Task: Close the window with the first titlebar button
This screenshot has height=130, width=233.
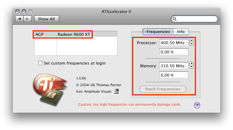Action: coord(17,11)
